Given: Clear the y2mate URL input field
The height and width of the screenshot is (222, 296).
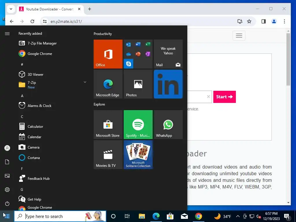Looking at the screenshot, I should 208,97.
